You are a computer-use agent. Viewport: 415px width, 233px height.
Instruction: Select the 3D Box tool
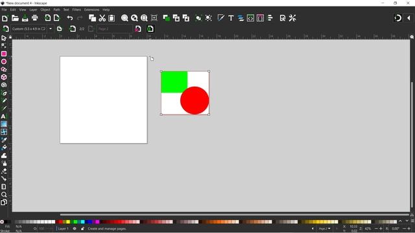tap(4, 77)
